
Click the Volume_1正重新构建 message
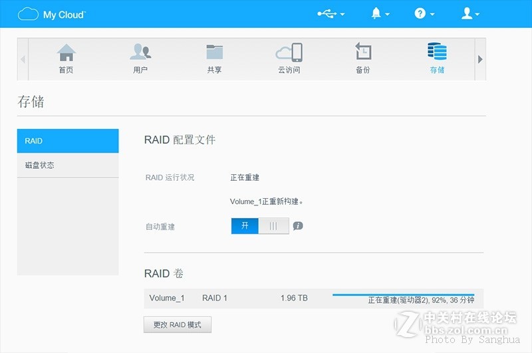point(267,201)
